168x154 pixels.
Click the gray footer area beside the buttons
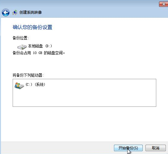click(x=57, y=148)
